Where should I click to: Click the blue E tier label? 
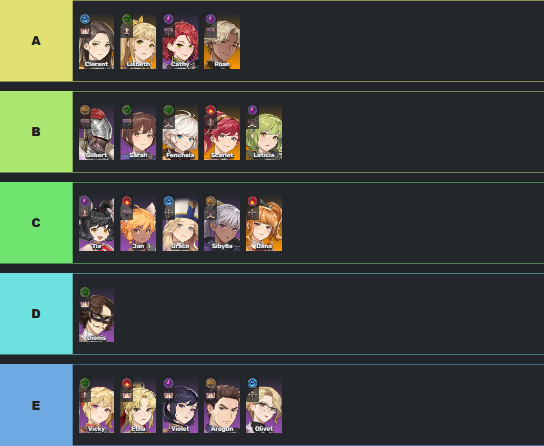click(36, 405)
